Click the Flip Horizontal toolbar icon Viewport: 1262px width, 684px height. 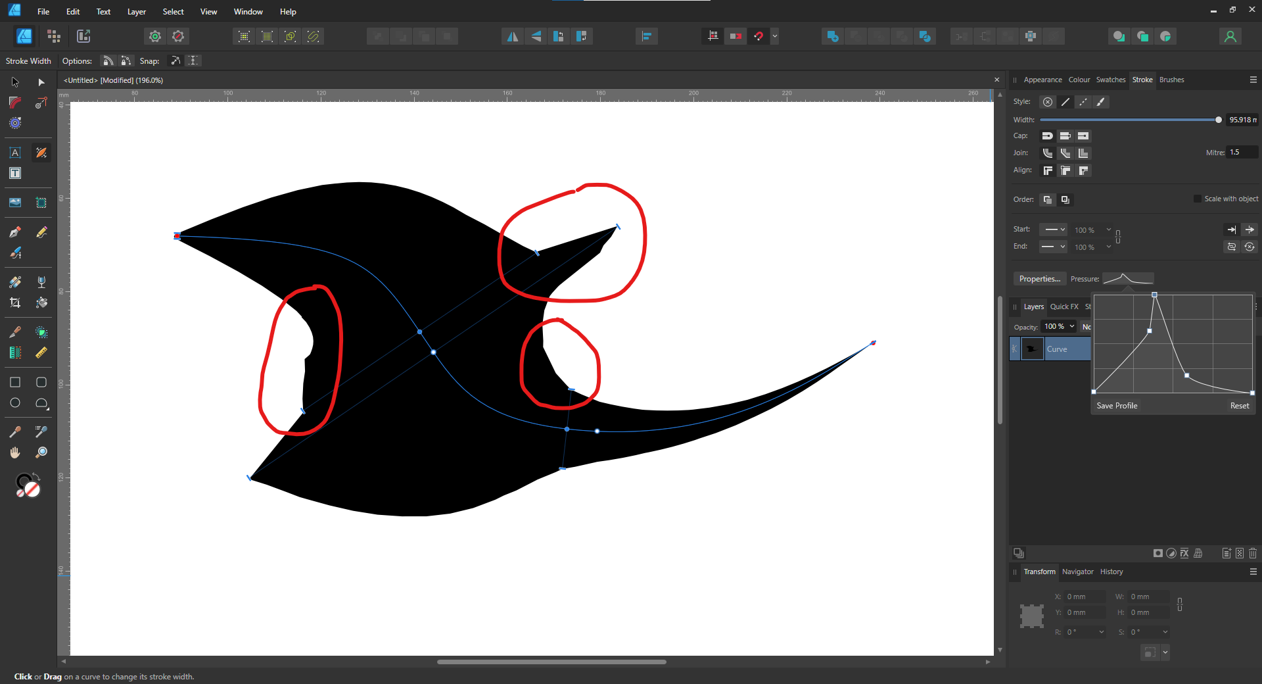[512, 37]
